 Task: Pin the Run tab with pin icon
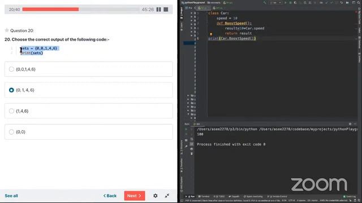(x=186, y=146)
